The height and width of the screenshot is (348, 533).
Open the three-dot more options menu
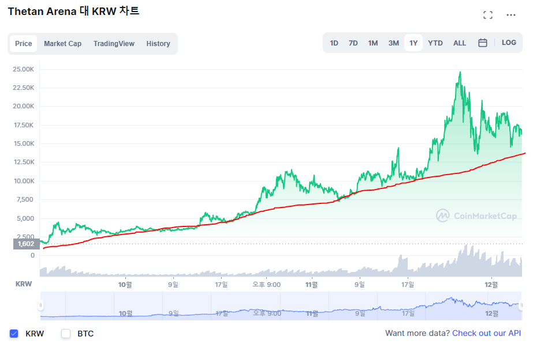point(511,15)
